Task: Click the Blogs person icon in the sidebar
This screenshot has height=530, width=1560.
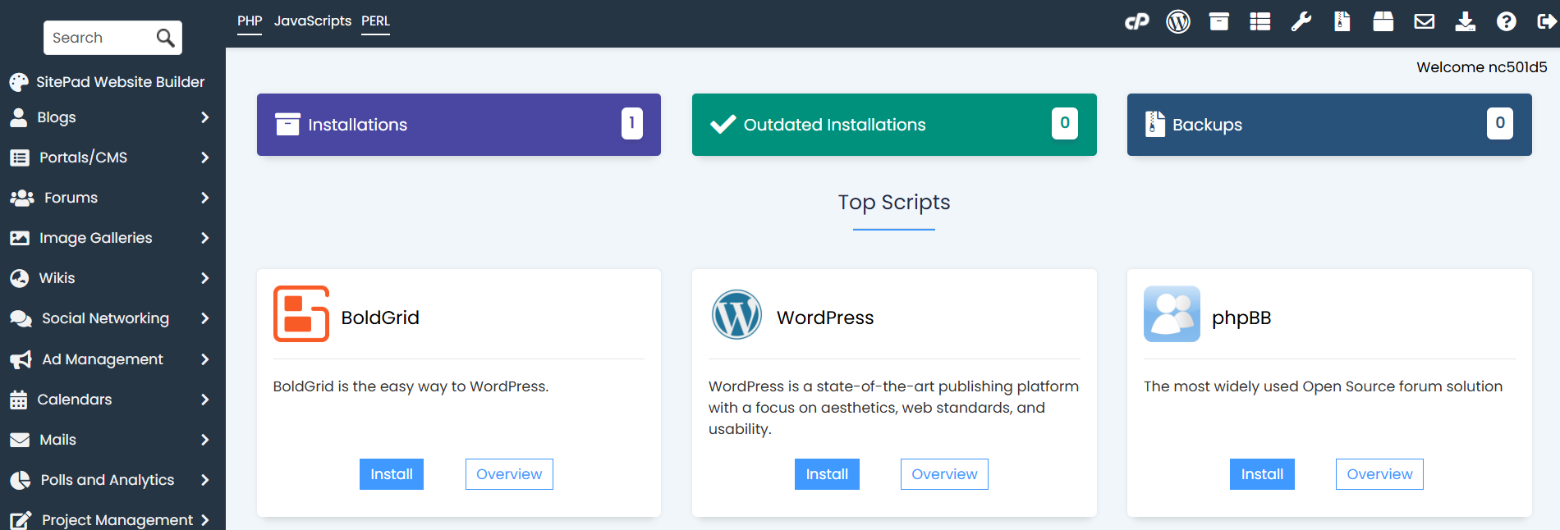Action: (18, 117)
